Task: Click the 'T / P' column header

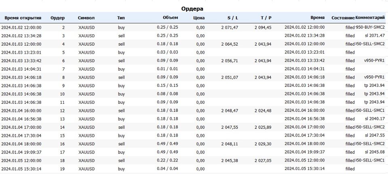Action: point(266,18)
